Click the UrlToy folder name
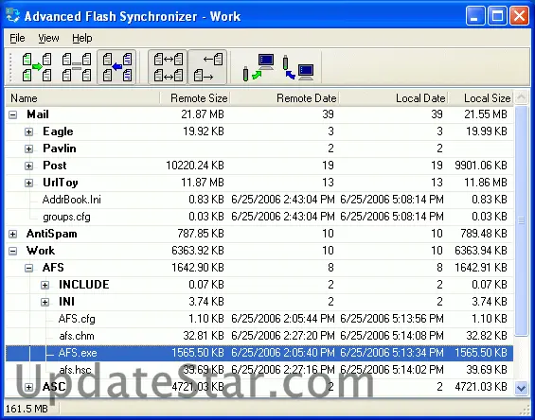Screen dimensions: 535x420 click(x=61, y=183)
